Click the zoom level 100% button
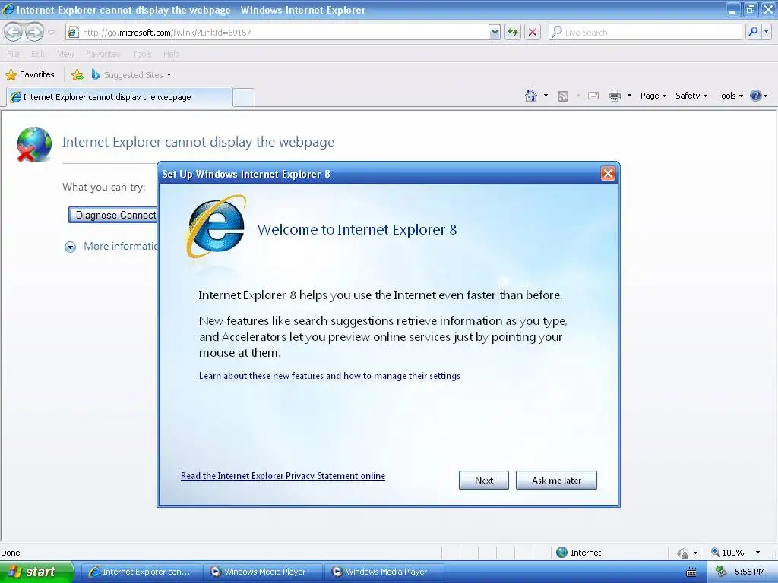Viewport: 778px width, 583px height. point(727,553)
